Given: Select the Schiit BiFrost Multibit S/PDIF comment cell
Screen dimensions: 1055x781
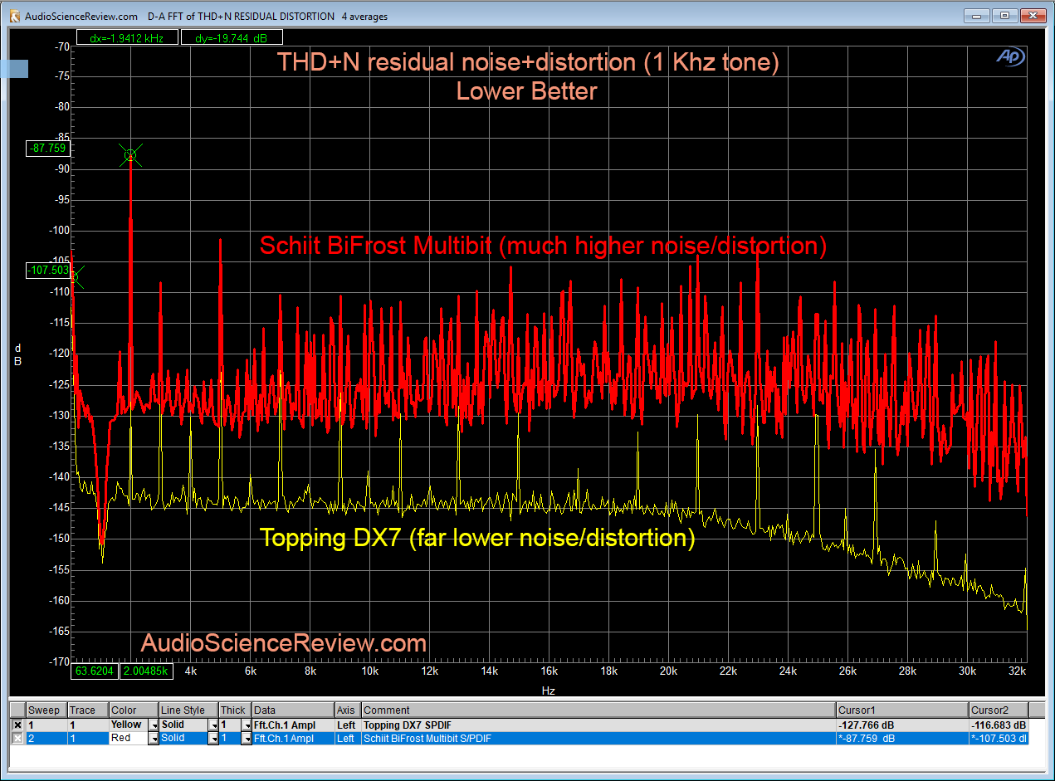Looking at the screenshot, I should (x=598, y=738).
